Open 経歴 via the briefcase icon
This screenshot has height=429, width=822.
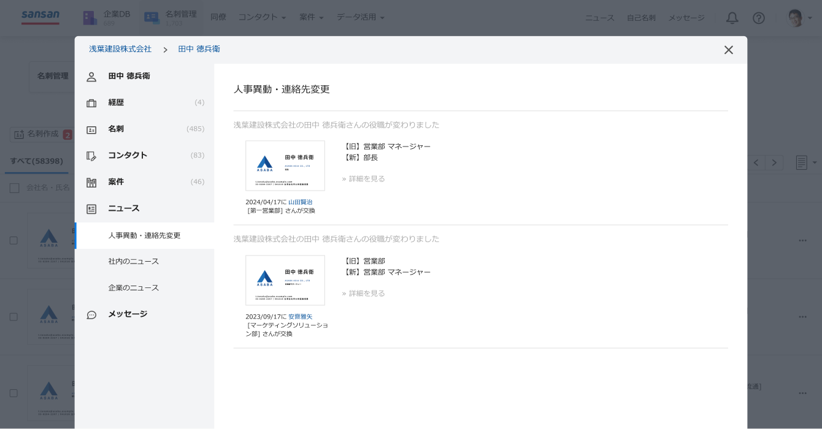91,103
